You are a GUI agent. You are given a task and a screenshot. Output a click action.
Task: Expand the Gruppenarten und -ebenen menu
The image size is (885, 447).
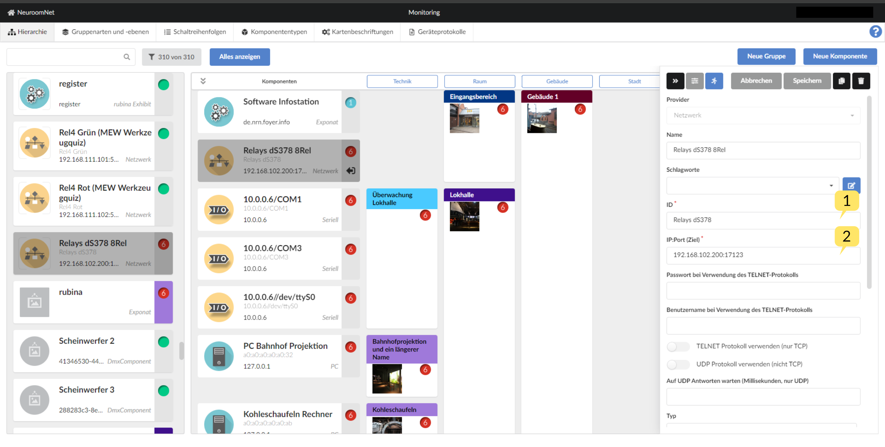(106, 32)
